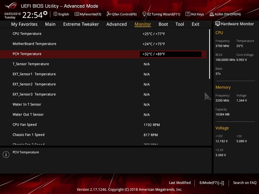Image resolution: width=259 pixels, height=194 pixels.
Task: Select the PCH Temperature value field
Action: pos(171,54)
